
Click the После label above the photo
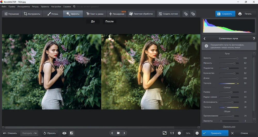[109, 21]
